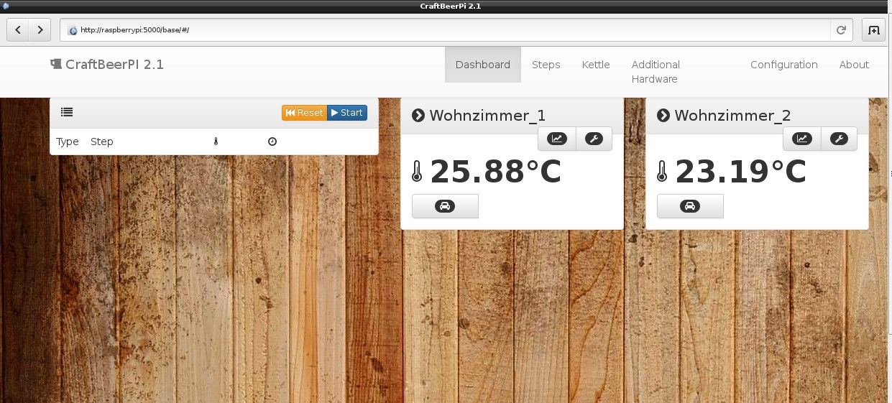Open the Wohnzimmer_1 temperature chart
The height and width of the screenshot is (403, 892).
557,139
